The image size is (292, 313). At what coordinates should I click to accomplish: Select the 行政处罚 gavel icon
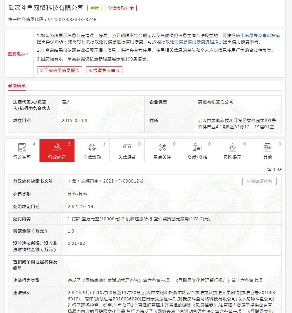pos(57,148)
